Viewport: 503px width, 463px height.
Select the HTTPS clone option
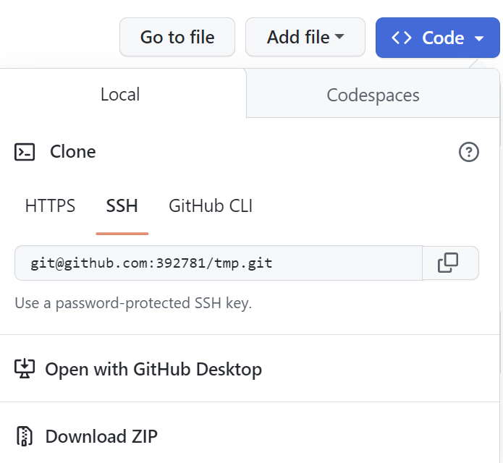coord(50,206)
